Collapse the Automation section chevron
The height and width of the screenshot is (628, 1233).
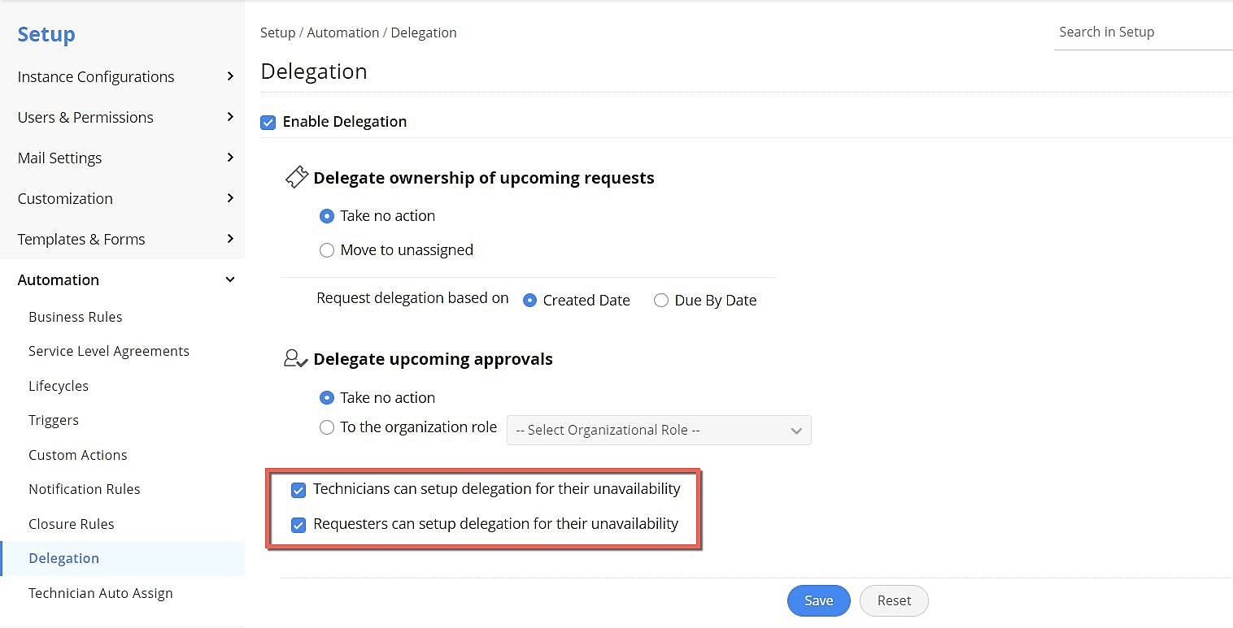pyautogui.click(x=230, y=279)
